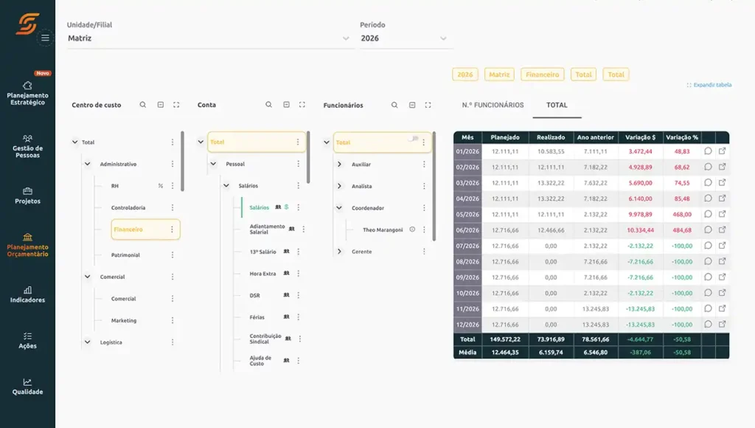Open the Projetos module
This screenshot has width=755, height=428.
pyautogui.click(x=27, y=196)
